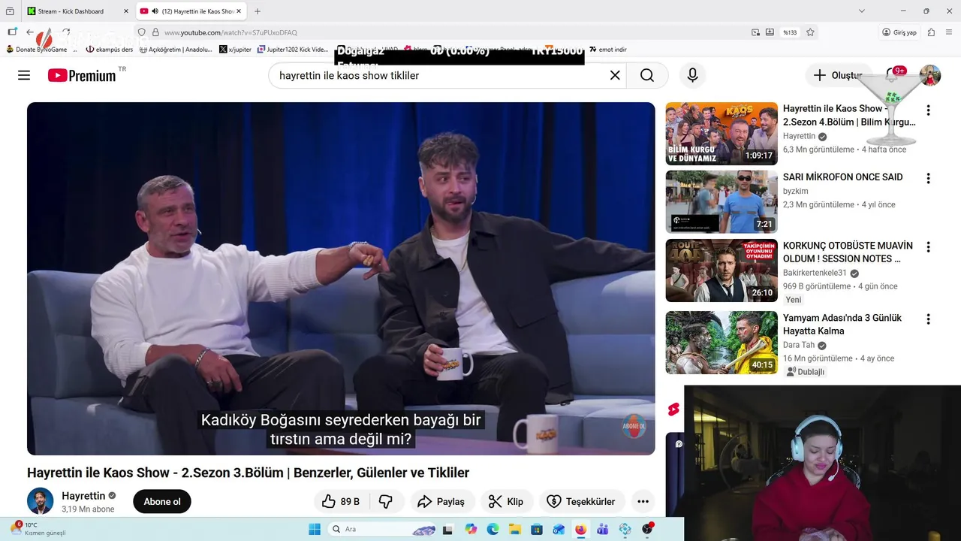Open the list all tabs dropdown
The width and height of the screenshot is (961, 541).
point(862,11)
